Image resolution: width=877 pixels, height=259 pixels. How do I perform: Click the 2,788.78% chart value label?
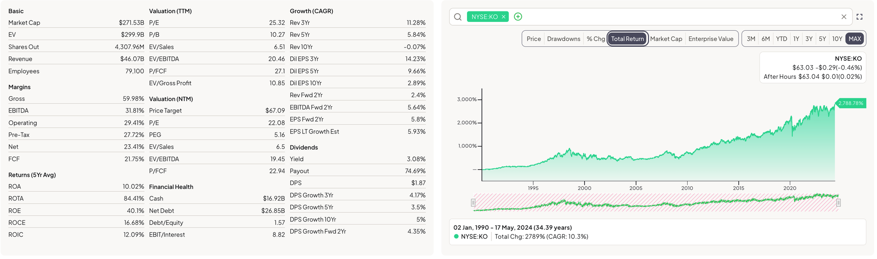point(851,103)
